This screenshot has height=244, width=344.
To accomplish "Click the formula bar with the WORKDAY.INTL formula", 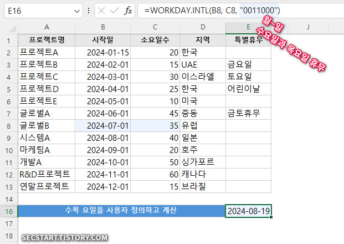I will click(x=240, y=11).
